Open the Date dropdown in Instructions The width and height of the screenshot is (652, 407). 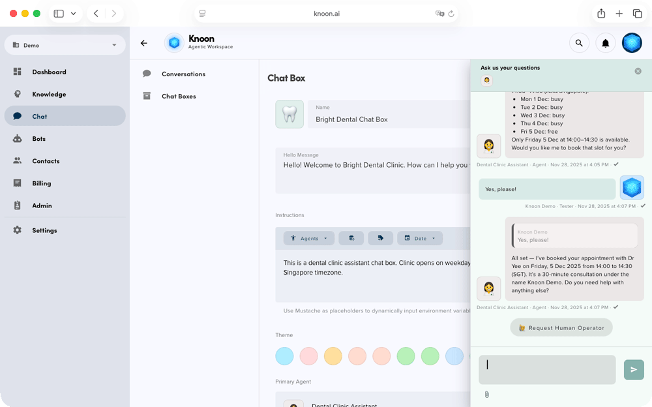(x=420, y=238)
